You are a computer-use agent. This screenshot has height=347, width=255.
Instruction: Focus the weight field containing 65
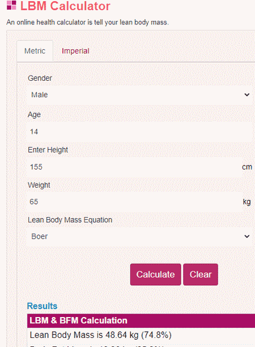[134, 202]
